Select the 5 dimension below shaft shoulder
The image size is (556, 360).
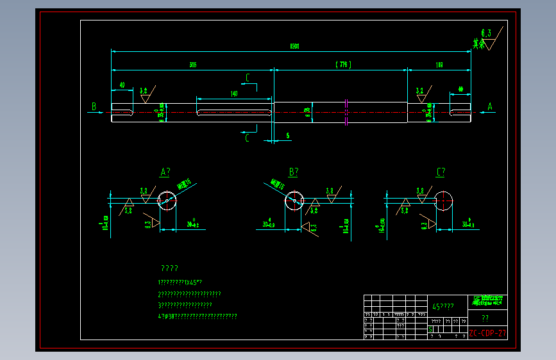(287, 136)
